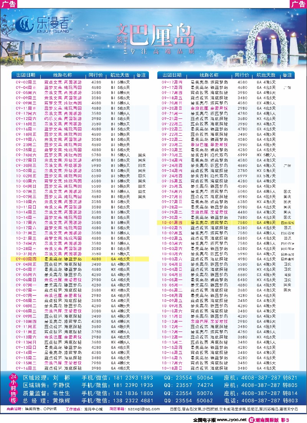Click 精英销售、OP计调 recruitment text
The image size is (307, 423).
[41, 409]
